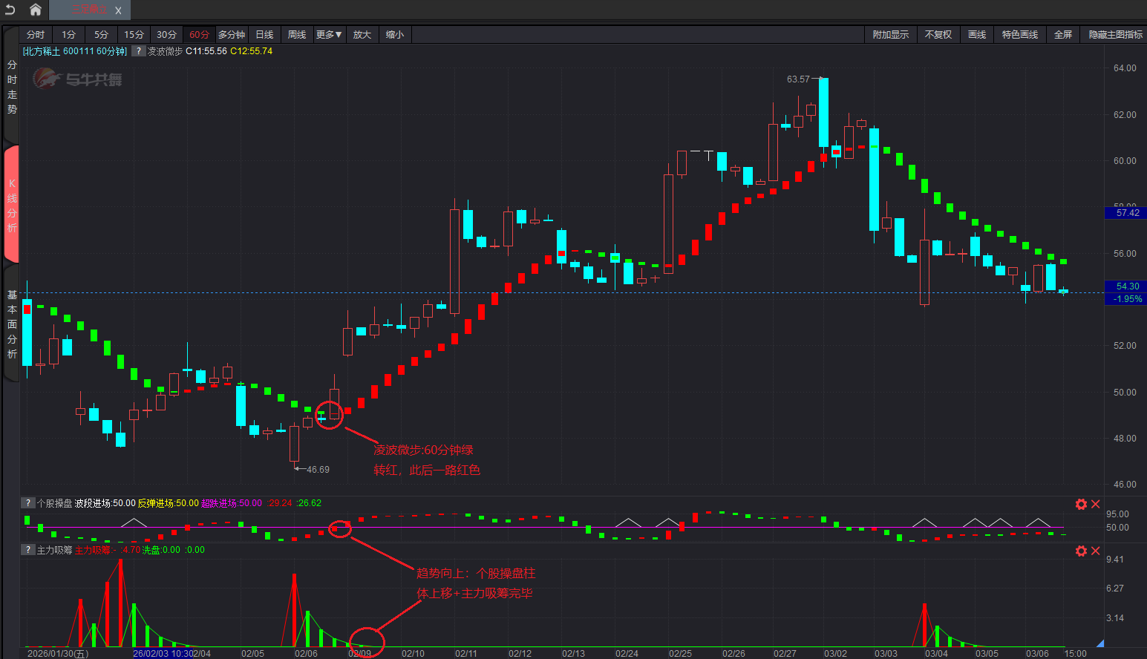Toggle 全屏 fullscreen mode
The width and height of the screenshot is (1147, 659).
pos(1063,35)
